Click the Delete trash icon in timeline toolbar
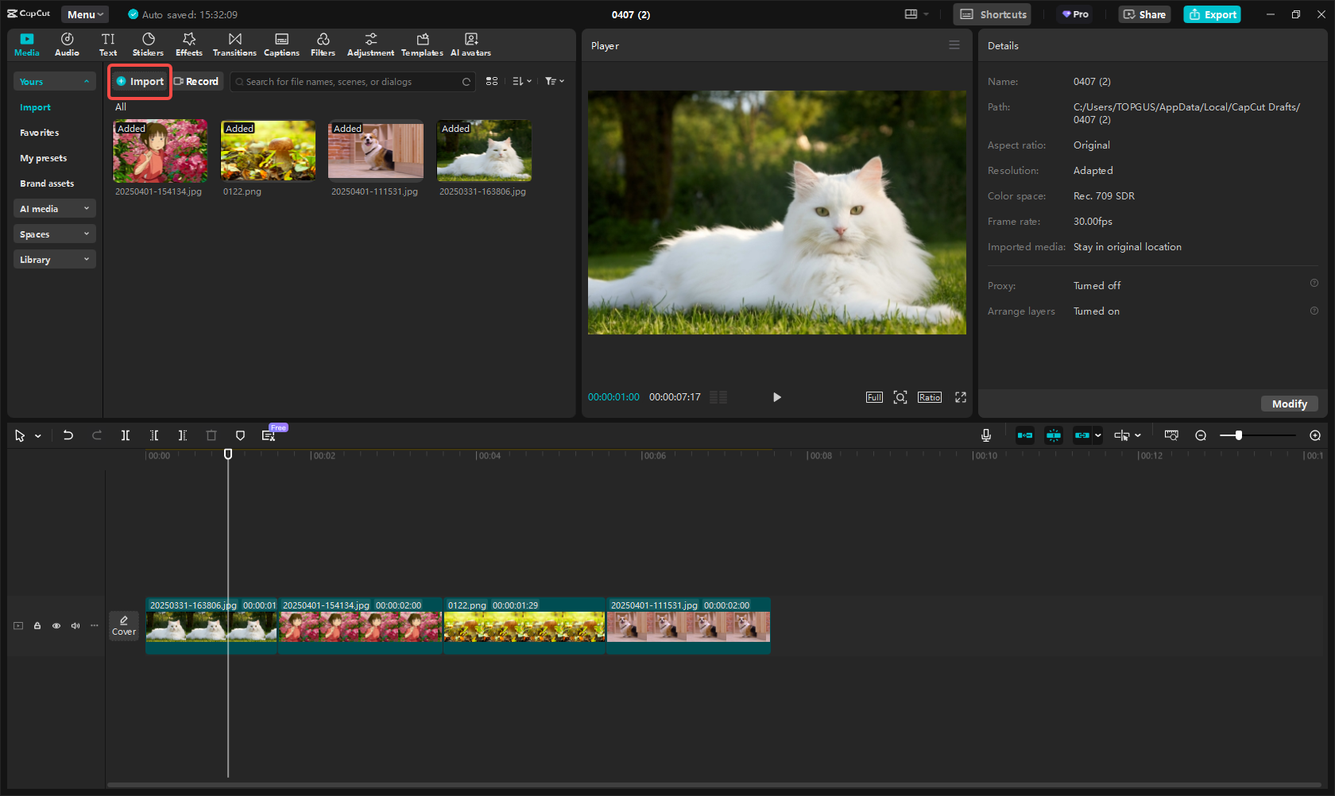Screen dimensions: 1335x796 tap(211, 435)
